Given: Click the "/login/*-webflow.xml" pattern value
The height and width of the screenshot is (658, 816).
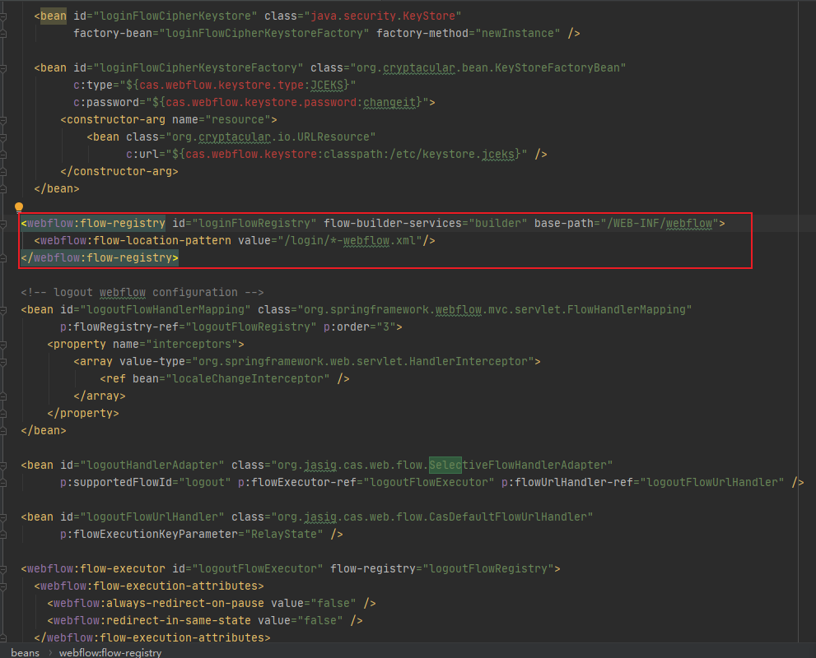Looking at the screenshot, I should click(350, 241).
